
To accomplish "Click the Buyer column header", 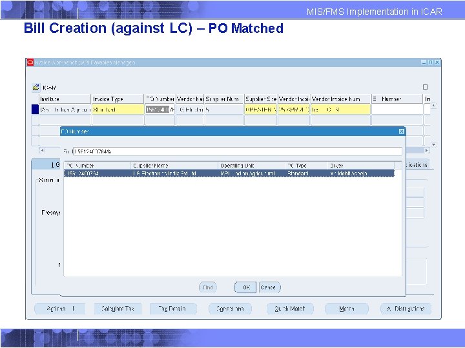I will click(361, 166).
